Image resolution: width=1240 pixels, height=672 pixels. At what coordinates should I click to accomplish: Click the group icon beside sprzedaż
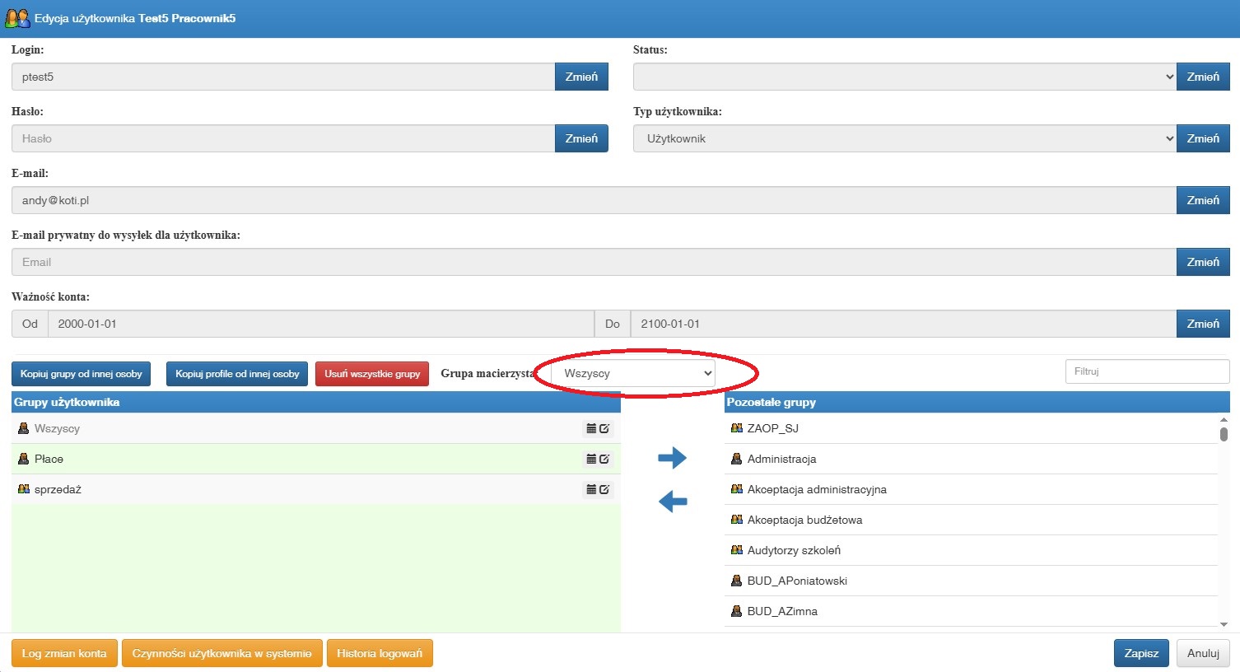pyautogui.click(x=23, y=489)
